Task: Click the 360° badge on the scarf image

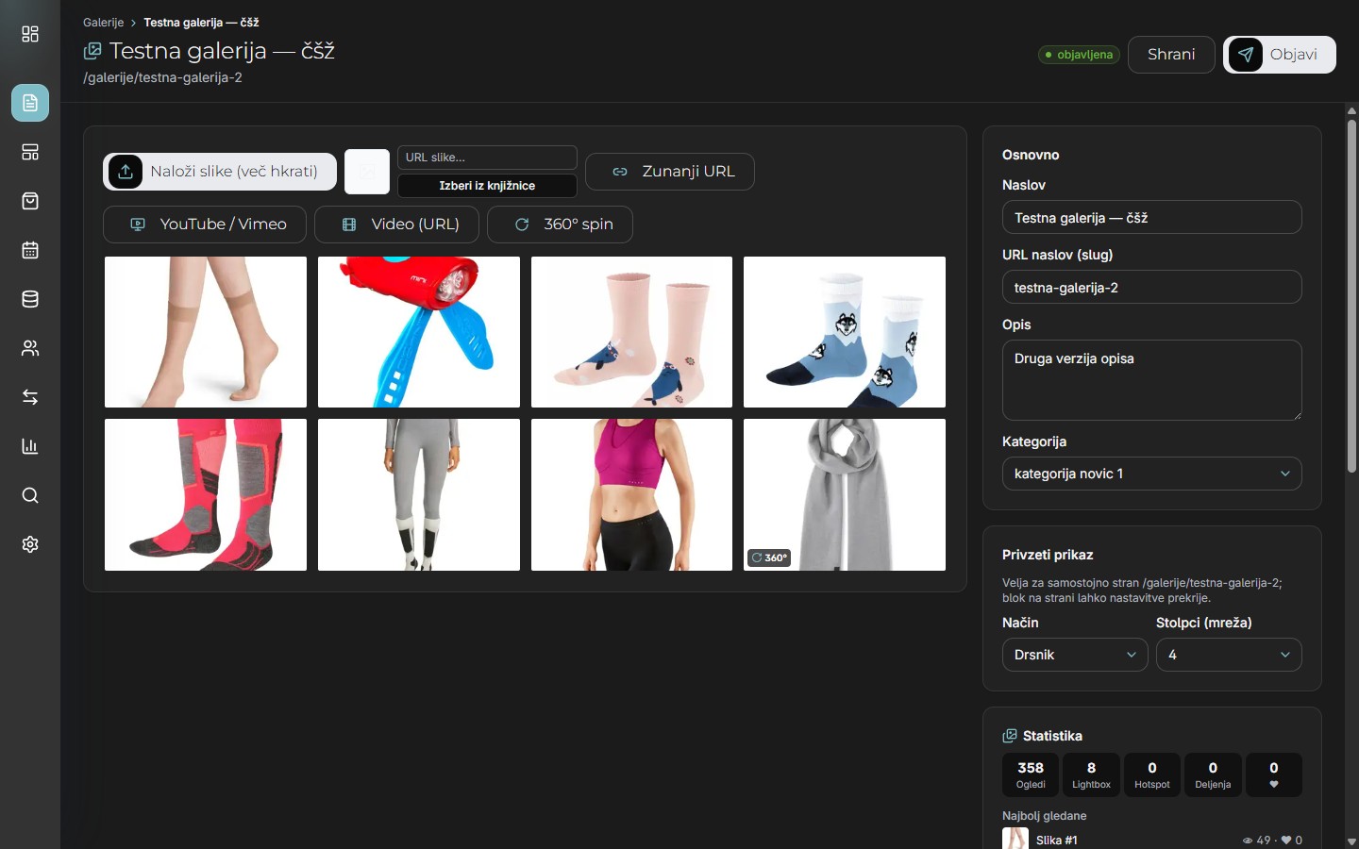Action: [x=769, y=558]
